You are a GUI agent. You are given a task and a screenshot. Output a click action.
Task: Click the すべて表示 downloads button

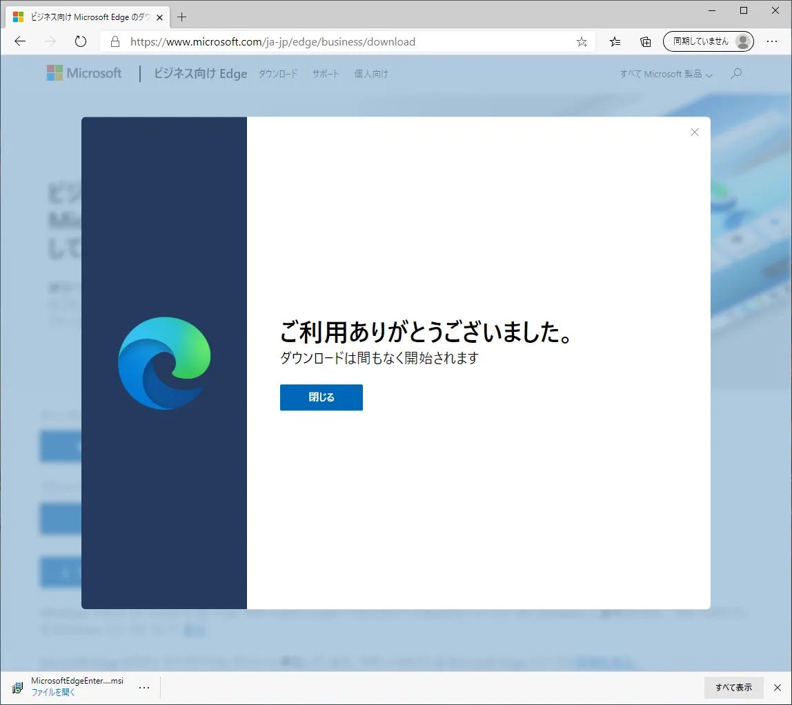pos(733,687)
